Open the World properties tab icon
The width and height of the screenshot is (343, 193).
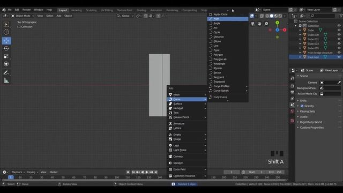pos(292,112)
